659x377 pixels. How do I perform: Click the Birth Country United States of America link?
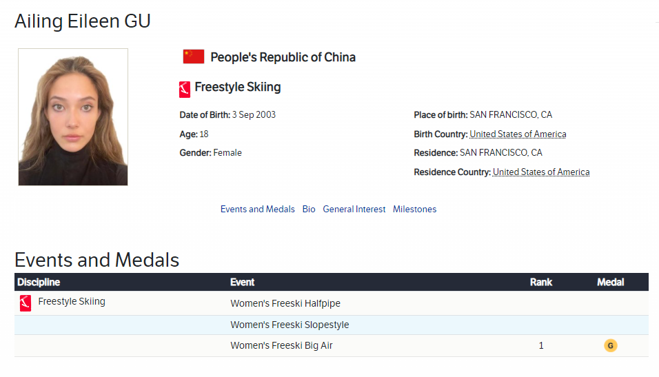pyautogui.click(x=518, y=134)
